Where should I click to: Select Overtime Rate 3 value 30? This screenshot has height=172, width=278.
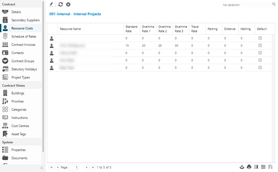[x=177, y=45]
